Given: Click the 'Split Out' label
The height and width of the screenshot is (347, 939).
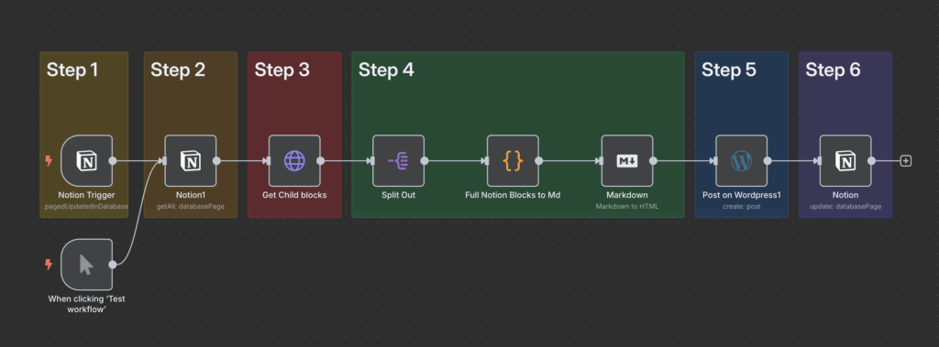Looking at the screenshot, I should [398, 195].
